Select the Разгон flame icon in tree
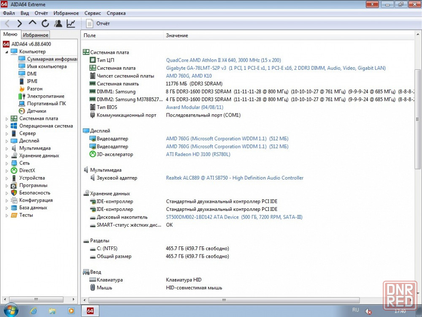422x317 pixels. click(x=22, y=89)
